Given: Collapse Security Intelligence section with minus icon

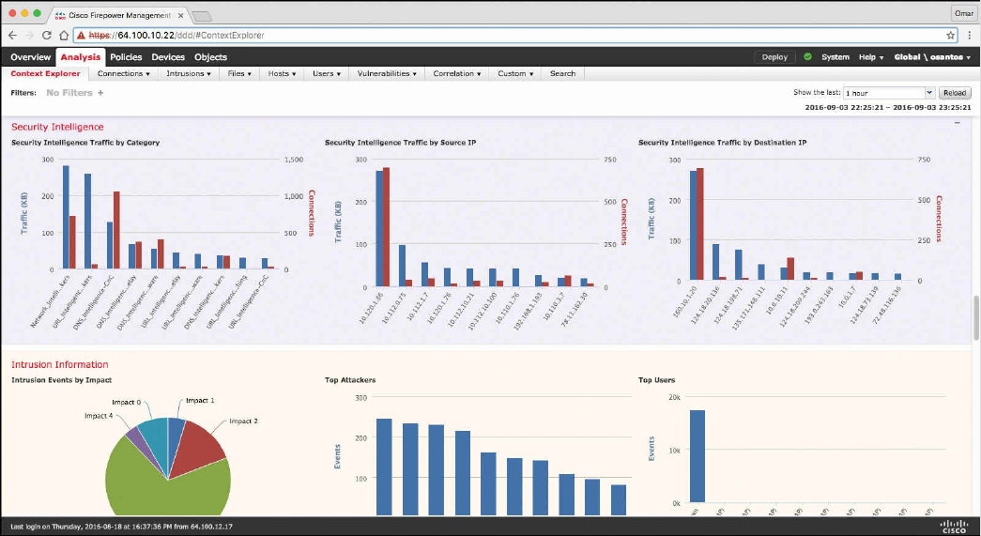Looking at the screenshot, I should pos(957,123).
